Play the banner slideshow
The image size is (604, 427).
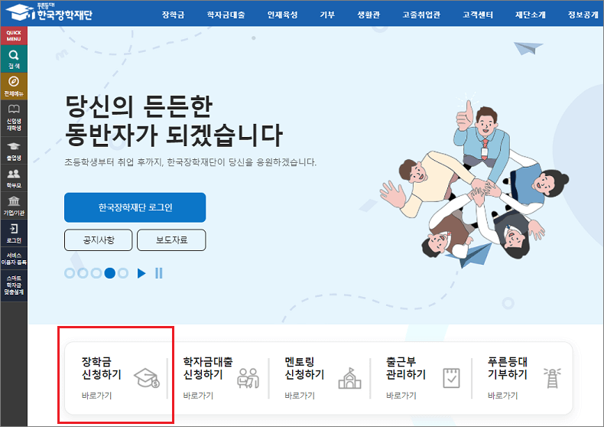pyautogui.click(x=141, y=273)
